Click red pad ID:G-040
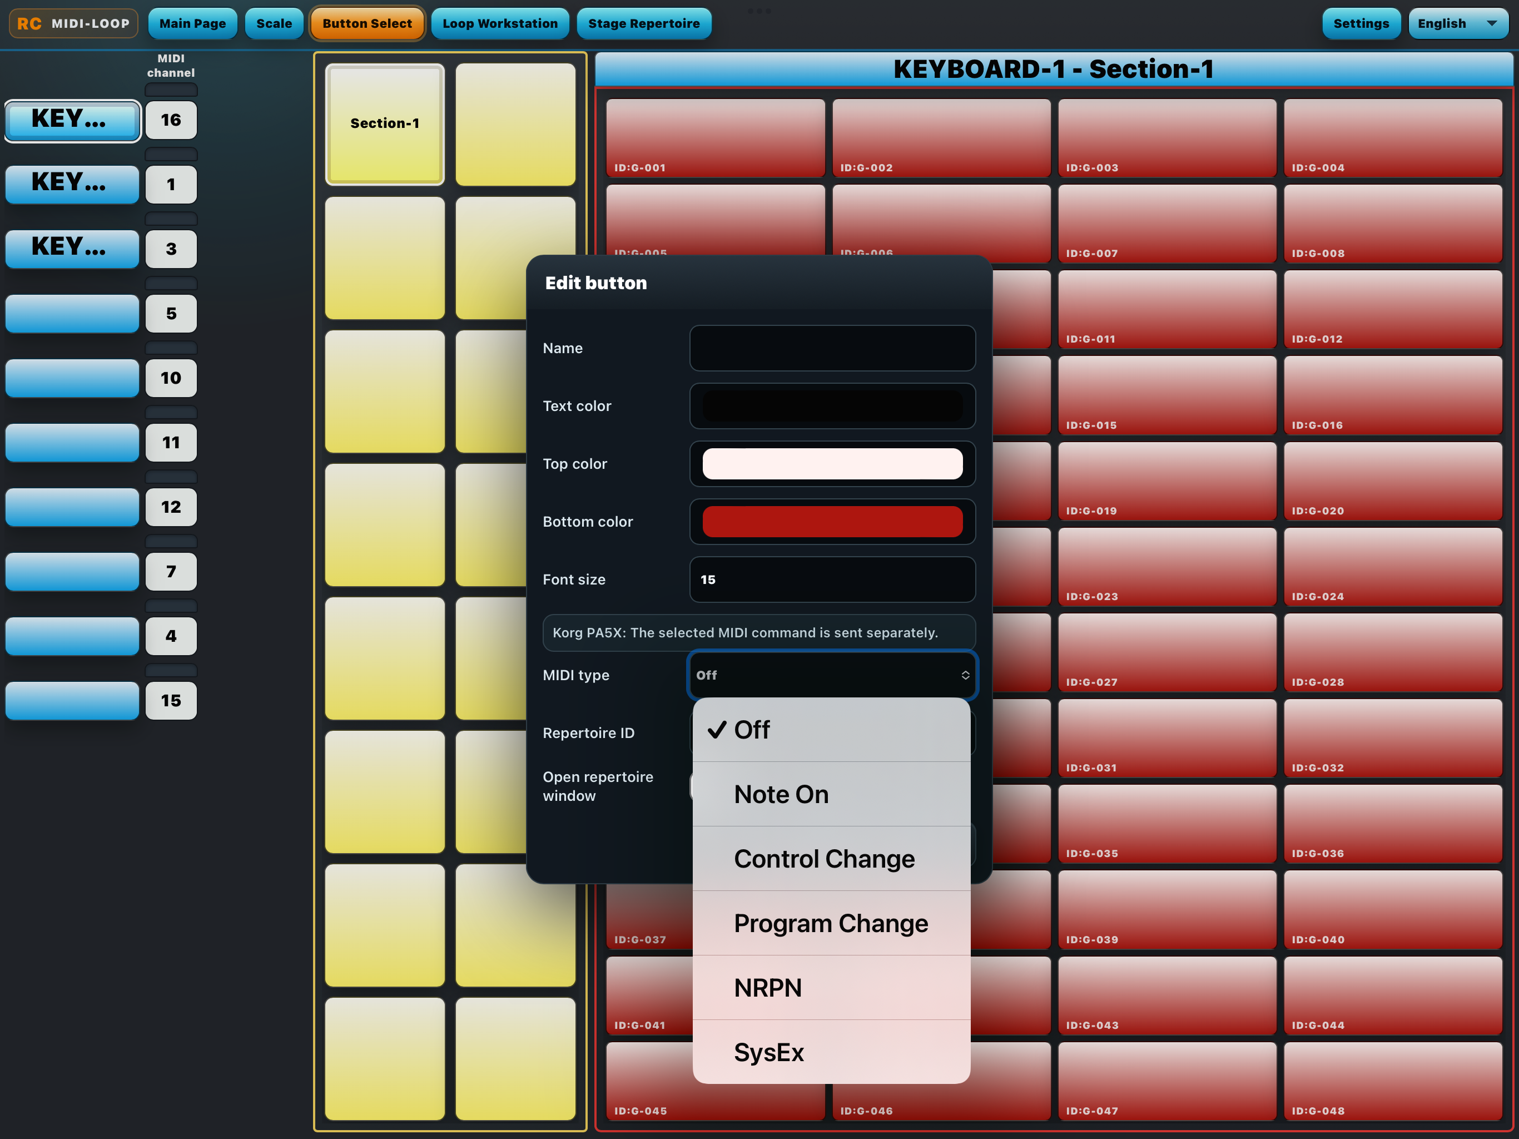Viewport: 1519px width, 1139px height. pos(1393,910)
